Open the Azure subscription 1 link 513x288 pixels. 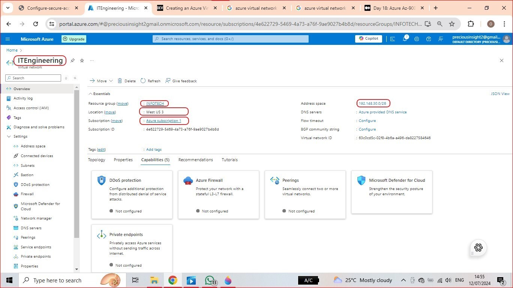[x=163, y=121]
